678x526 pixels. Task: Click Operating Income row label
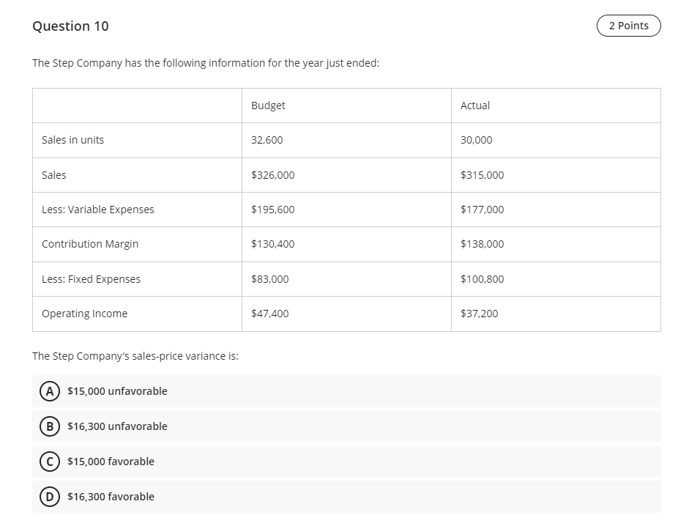(84, 314)
